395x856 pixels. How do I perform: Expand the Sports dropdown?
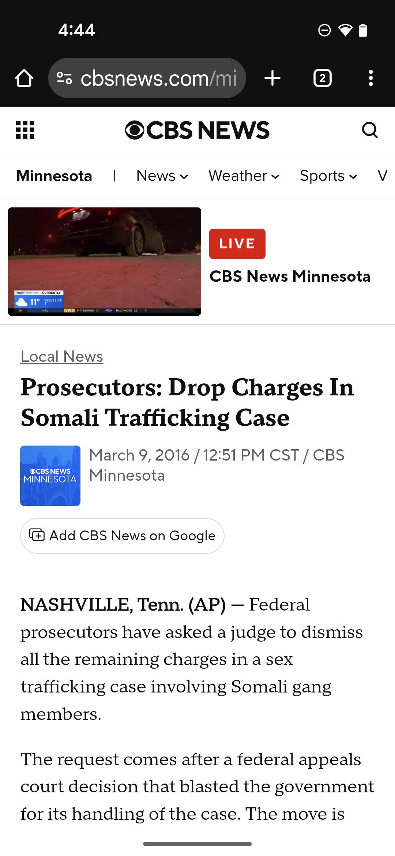tap(328, 176)
